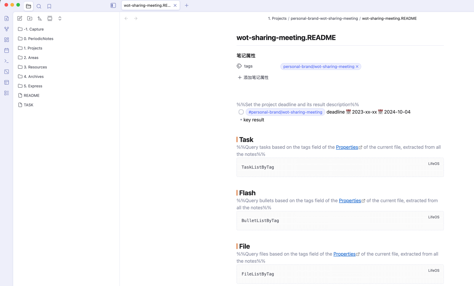Collapse or expand all folders
Screen dimensions: 474x286
click(60, 18)
